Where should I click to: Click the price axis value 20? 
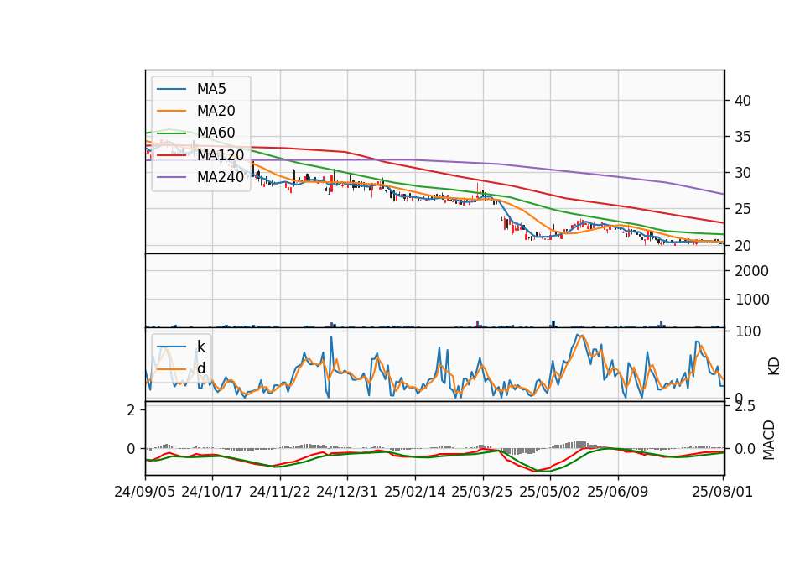(x=742, y=246)
